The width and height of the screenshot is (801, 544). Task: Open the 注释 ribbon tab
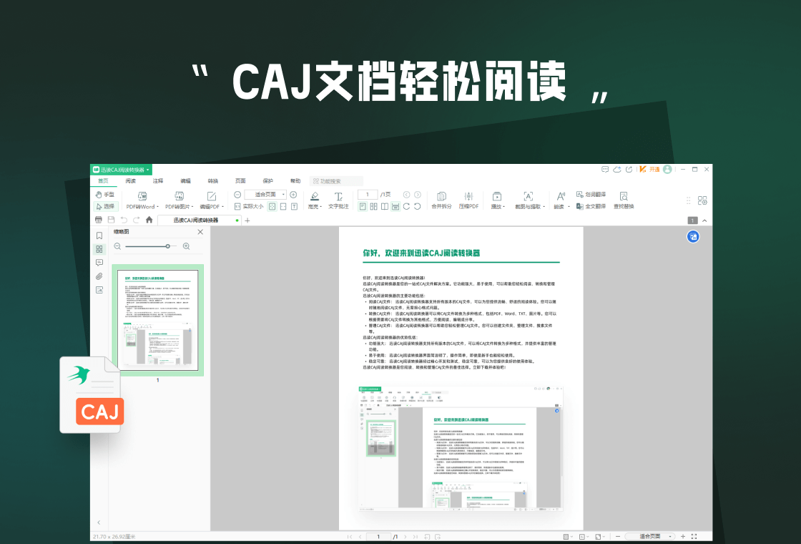click(x=158, y=181)
